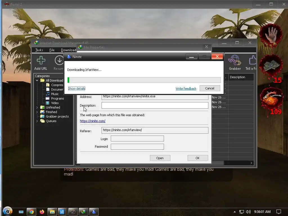
Task: Click the Postal 2 heart health icon
Action: point(271,98)
